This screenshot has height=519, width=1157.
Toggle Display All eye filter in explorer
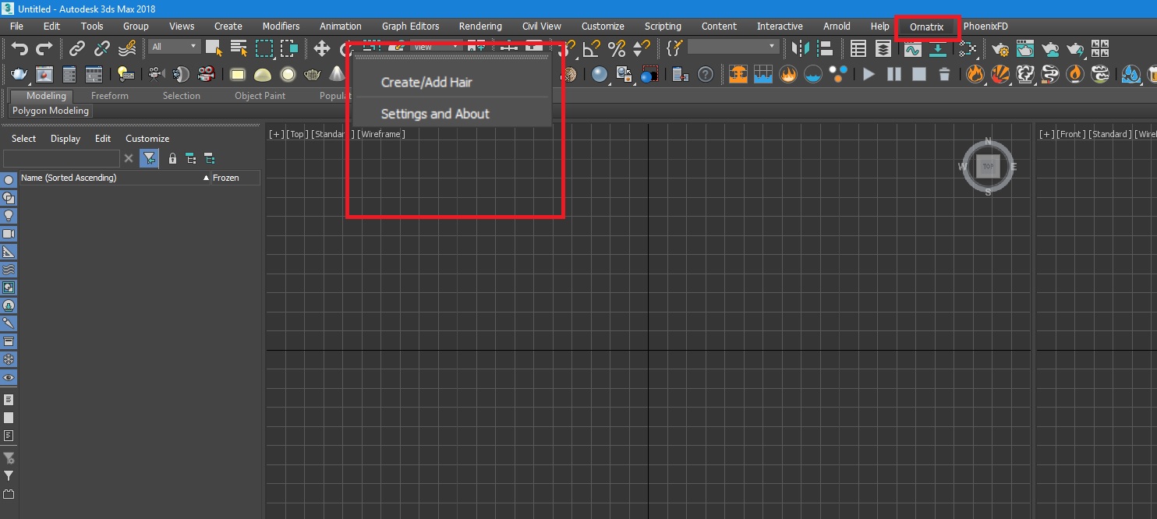[9, 378]
